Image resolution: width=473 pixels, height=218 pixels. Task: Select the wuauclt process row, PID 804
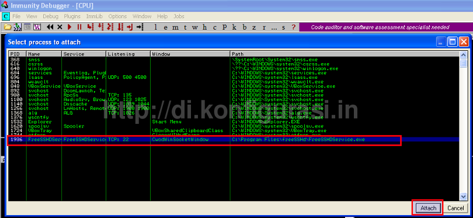(234, 82)
